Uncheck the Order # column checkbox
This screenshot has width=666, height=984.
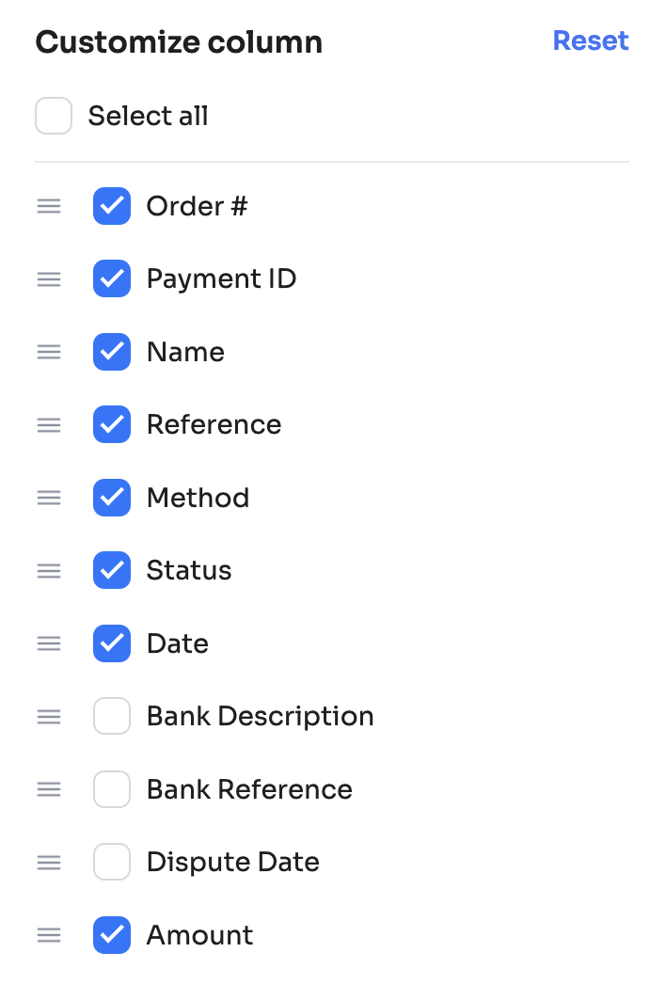point(112,206)
